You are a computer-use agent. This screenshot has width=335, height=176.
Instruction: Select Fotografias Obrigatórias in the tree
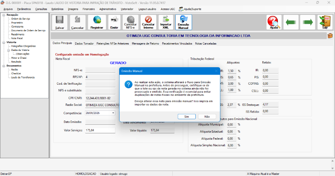pyautogui.click(x=23, y=46)
